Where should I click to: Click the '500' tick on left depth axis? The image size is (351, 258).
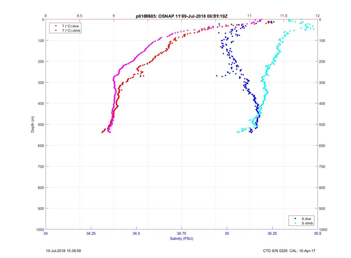(41, 124)
